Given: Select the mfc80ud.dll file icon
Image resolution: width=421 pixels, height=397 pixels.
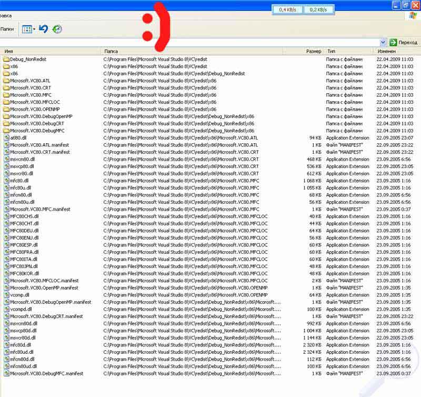Looking at the screenshot, I should point(6,352).
